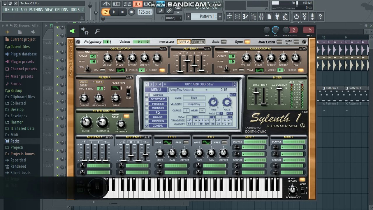373x210 pixels.
Task: Open the Pattern 1 selector dropdown
Action: [207, 17]
